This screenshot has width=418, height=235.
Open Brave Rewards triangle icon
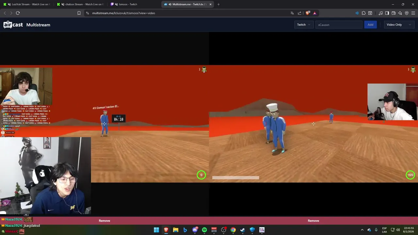pyautogui.click(x=314, y=13)
